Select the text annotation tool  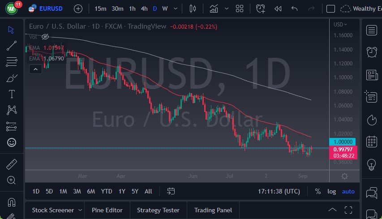[x=12, y=94]
